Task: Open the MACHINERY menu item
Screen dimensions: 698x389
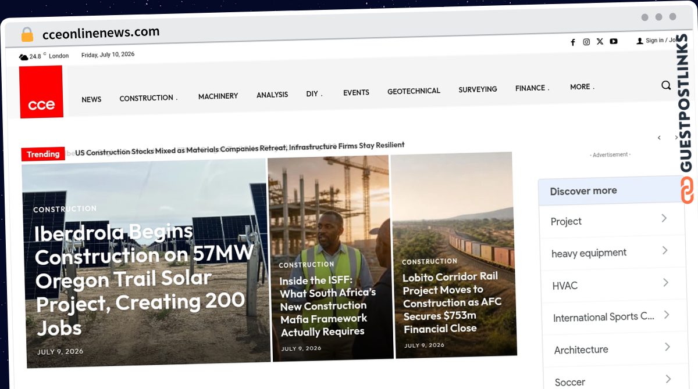Action: 218,96
